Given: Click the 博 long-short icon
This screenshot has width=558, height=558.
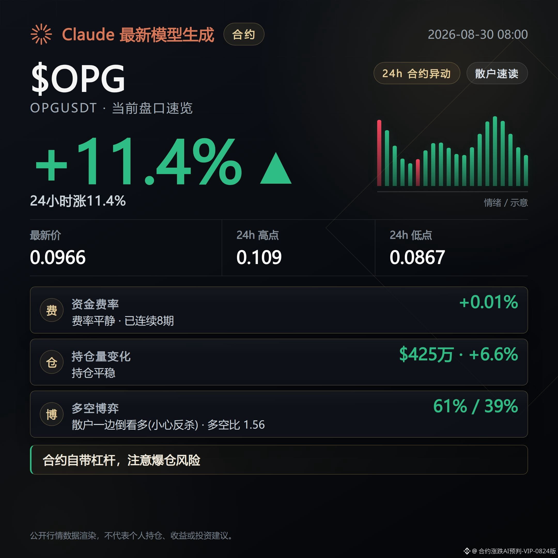Looking at the screenshot, I should point(52,414).
